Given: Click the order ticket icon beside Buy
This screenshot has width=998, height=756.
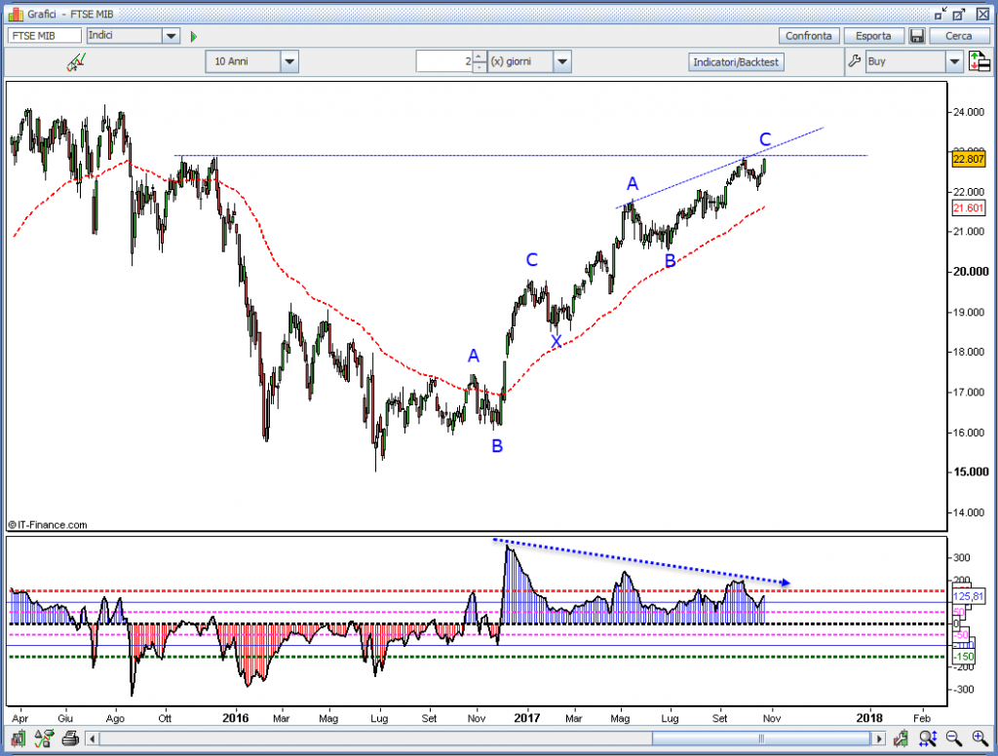Looking at the screenshot, I should pos(979,61).
